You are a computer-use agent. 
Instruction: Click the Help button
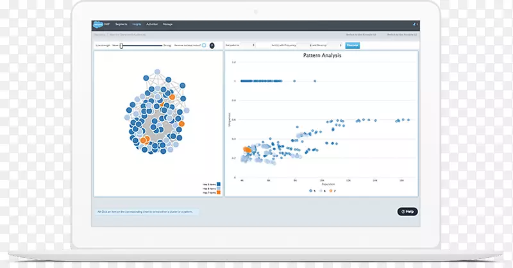[407, 212]
